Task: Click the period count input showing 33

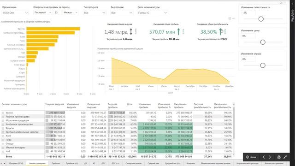Action: 57,12
